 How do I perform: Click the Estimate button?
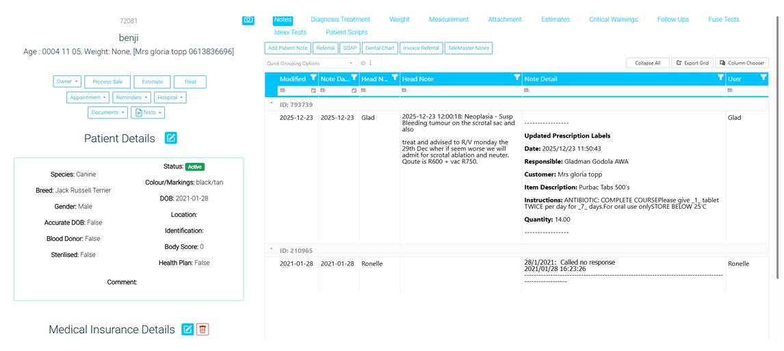(152, 81)
